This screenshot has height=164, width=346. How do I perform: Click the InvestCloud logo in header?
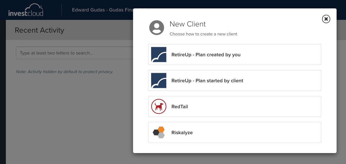click(x=26, y=10)
